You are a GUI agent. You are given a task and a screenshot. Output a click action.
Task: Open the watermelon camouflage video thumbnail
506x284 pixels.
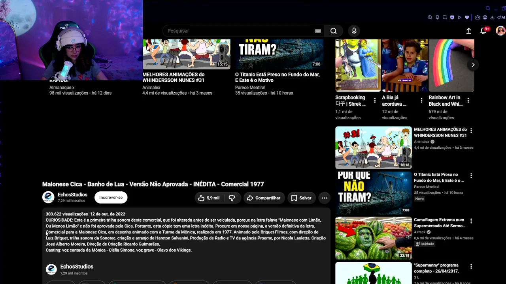[373, 238]
